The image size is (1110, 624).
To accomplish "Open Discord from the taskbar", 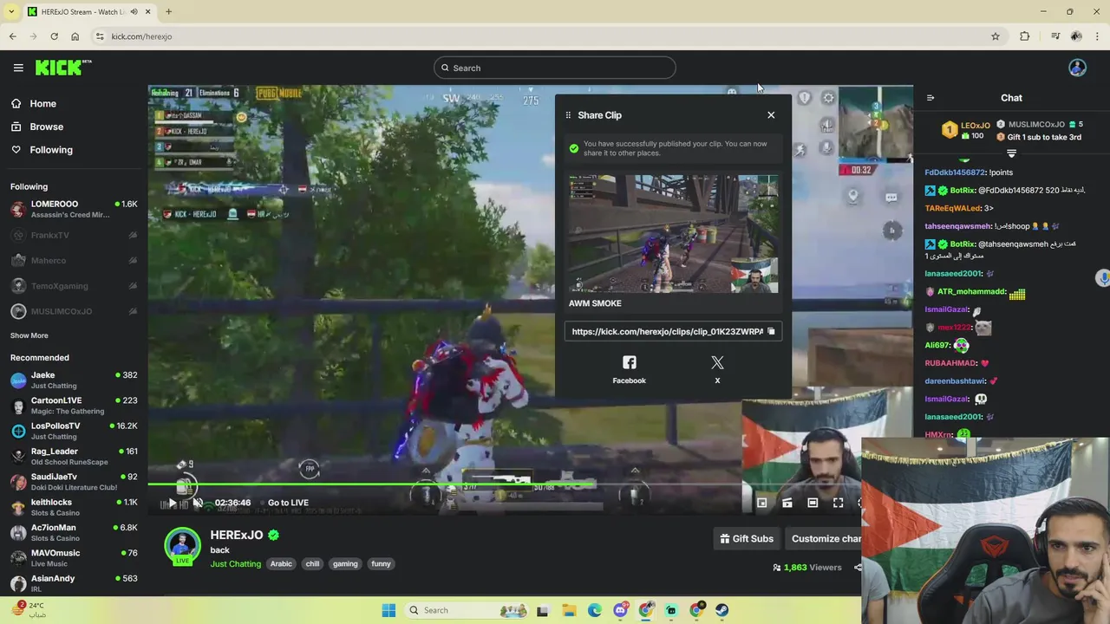I will [x=620, y=610].
